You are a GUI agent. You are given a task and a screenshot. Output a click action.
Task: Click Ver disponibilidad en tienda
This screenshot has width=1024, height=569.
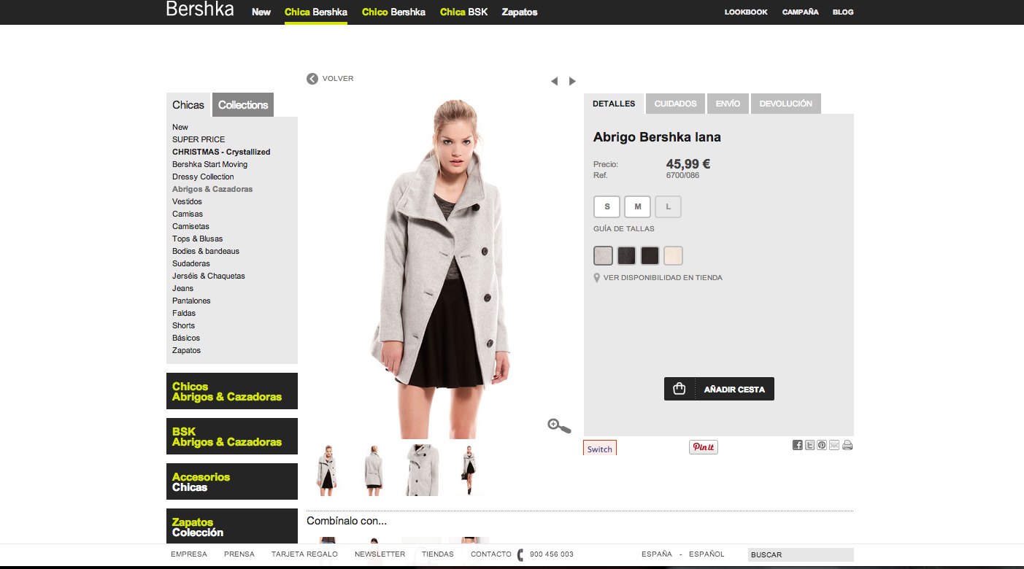coord(663,278)
